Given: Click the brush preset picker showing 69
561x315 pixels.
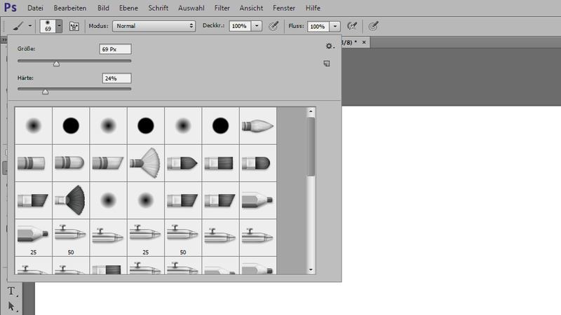Looking at the screenshot, I should 50,26.
